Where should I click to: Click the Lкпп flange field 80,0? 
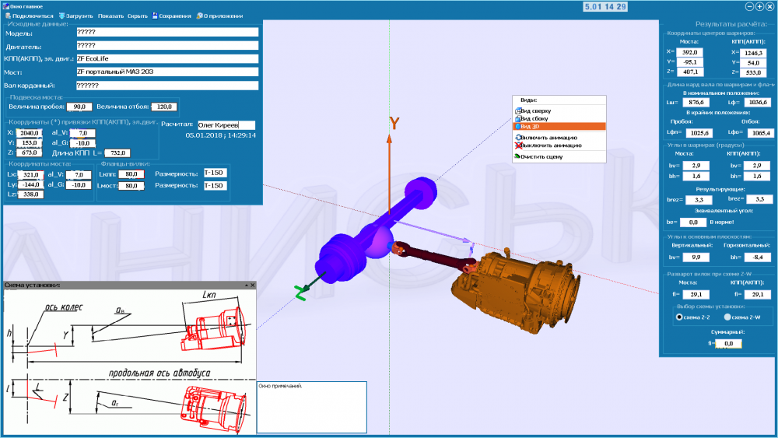(131, 174)
